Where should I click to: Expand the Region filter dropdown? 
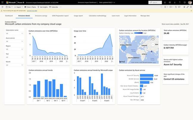click(x=14, y=49)
